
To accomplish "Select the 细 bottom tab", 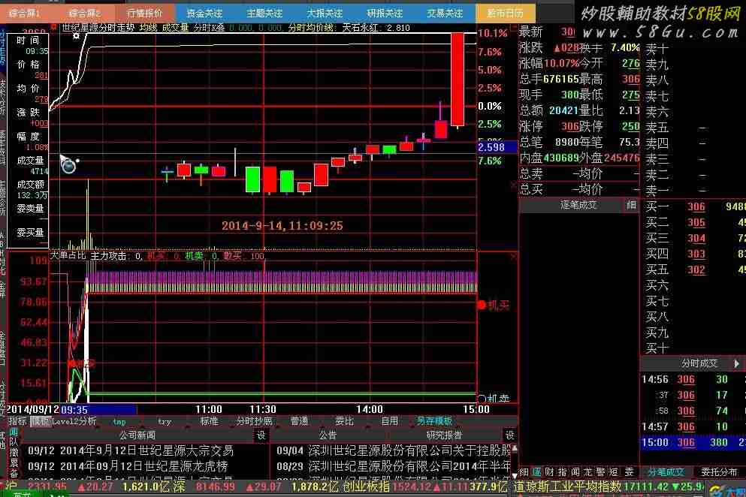I will tap(524, 471).
